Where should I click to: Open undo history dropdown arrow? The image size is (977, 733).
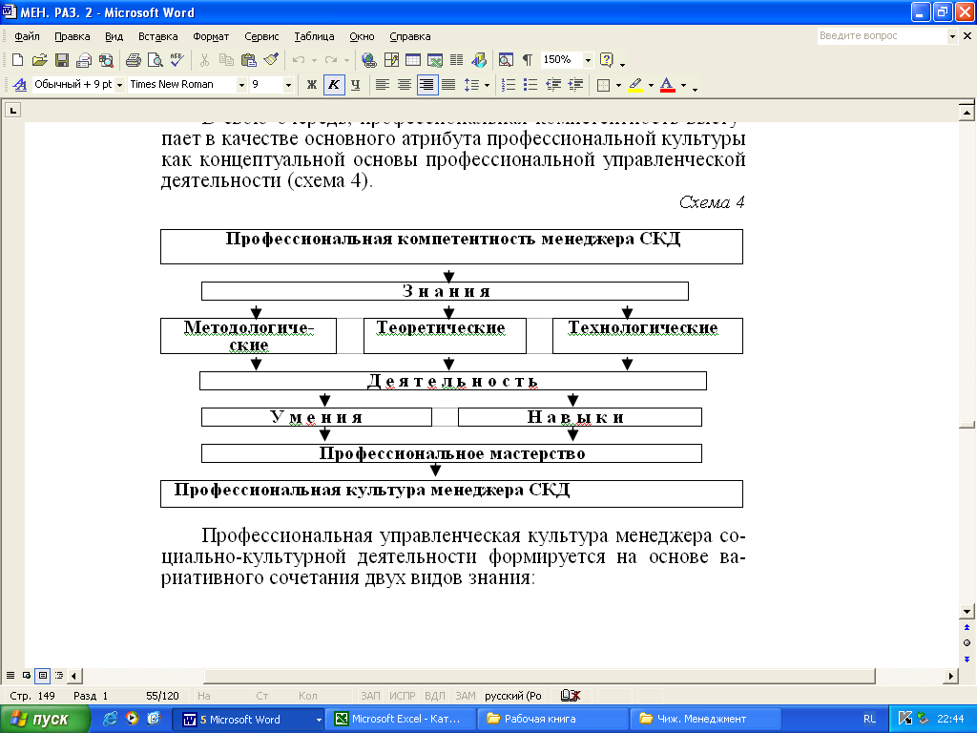pyautogui.click(x=314, y=60)
